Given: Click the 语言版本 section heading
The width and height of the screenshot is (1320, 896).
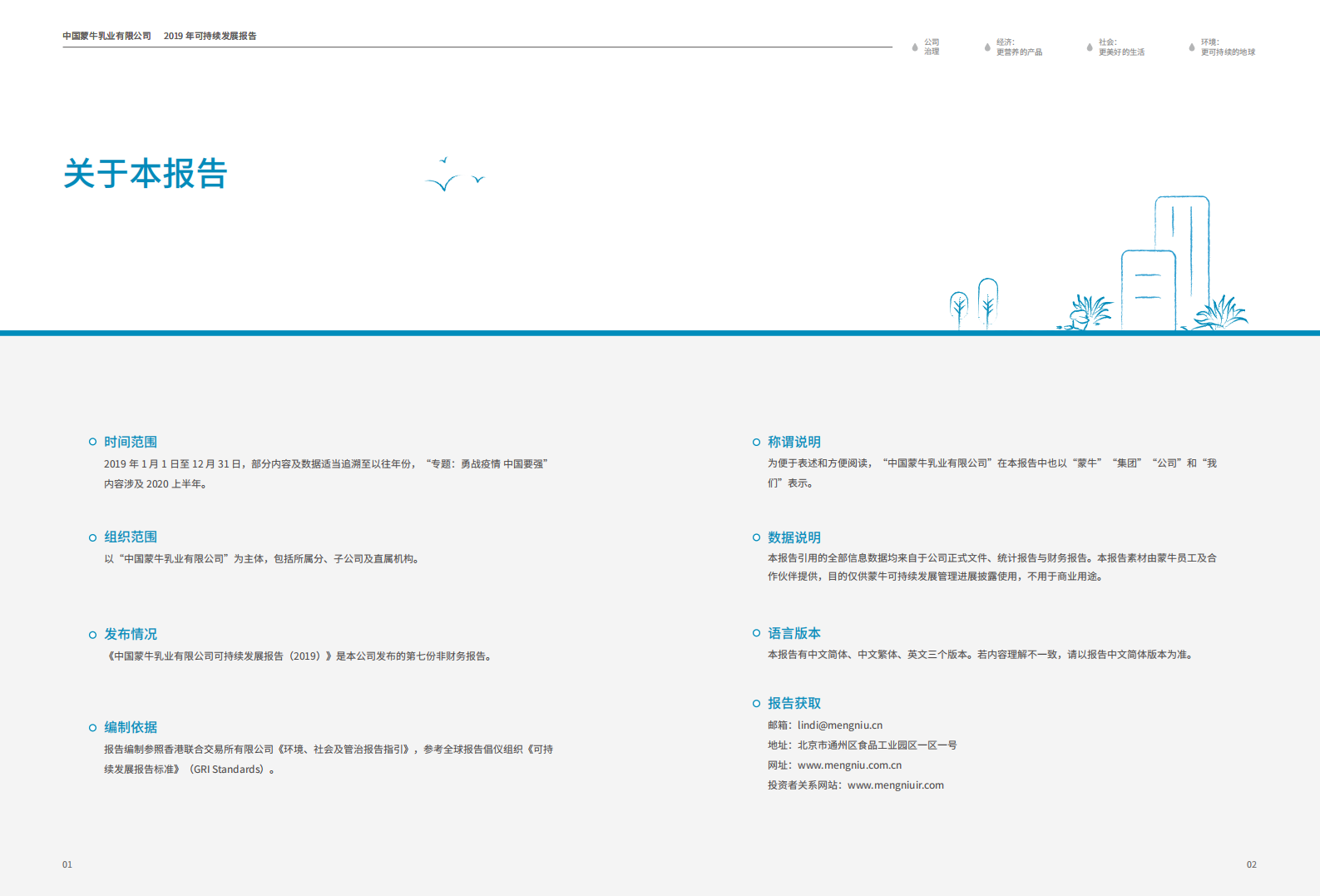Looking at the screenshot, I should pos(793,633).
